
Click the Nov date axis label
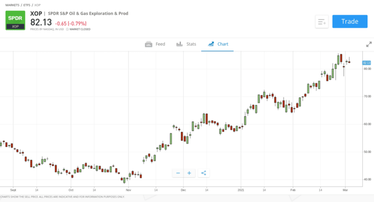(x=128, y=190)
